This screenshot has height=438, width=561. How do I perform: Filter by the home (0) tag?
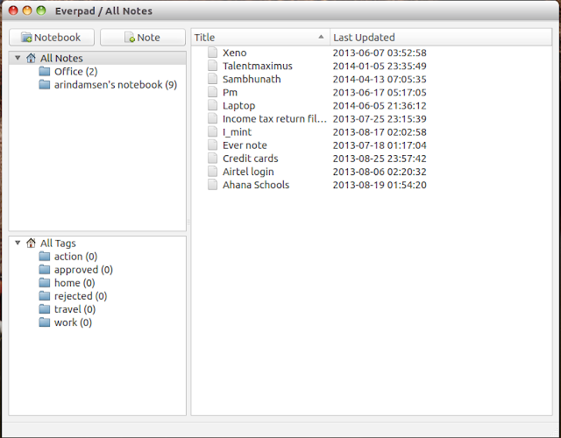(x=75, y=282)
